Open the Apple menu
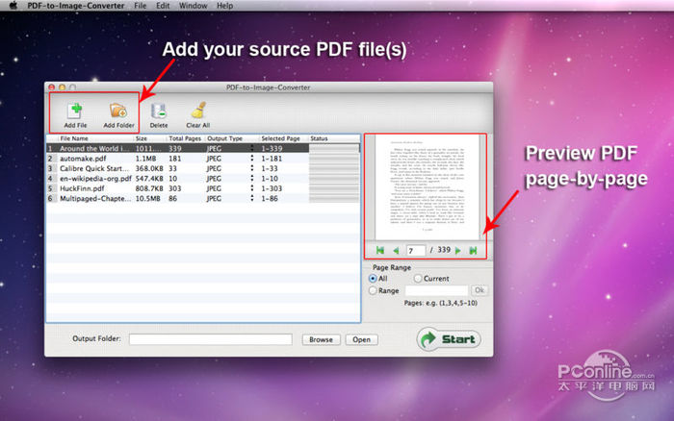 coord(13,6)
